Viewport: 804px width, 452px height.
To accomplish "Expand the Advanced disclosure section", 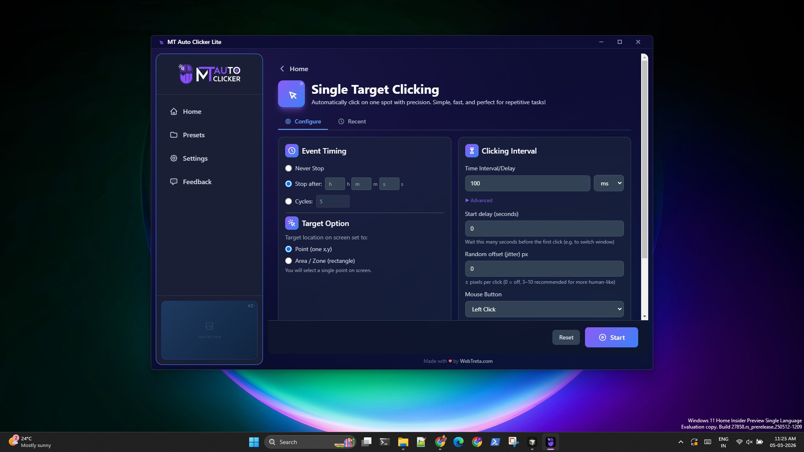I will [479, 200].
